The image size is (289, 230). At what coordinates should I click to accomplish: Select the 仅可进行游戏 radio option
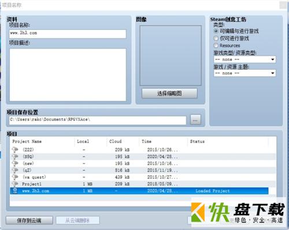coord(216,39)
